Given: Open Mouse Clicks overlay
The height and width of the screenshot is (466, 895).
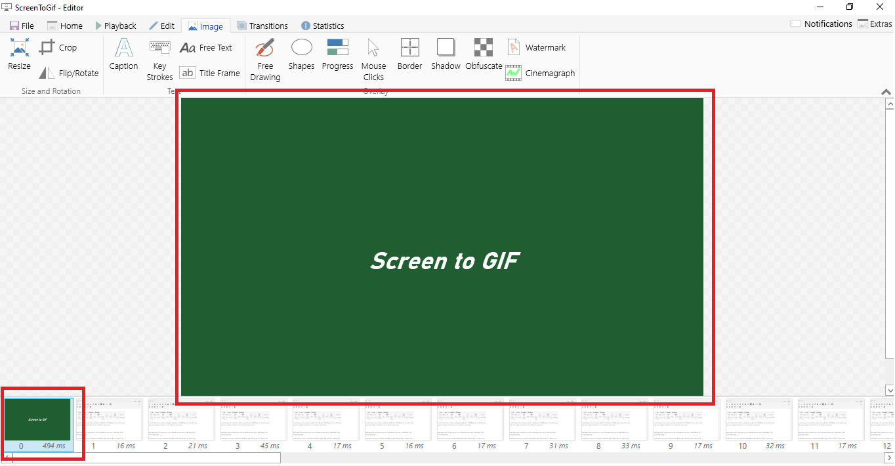Looking at the screenshot, I should pos(373,60).
